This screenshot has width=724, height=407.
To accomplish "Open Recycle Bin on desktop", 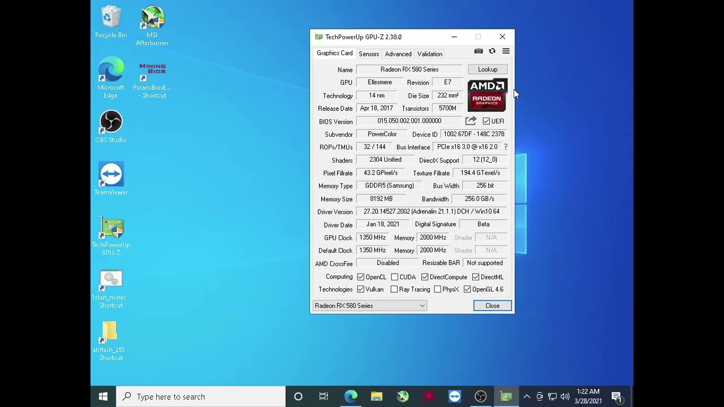I will (x=111, y=22).
